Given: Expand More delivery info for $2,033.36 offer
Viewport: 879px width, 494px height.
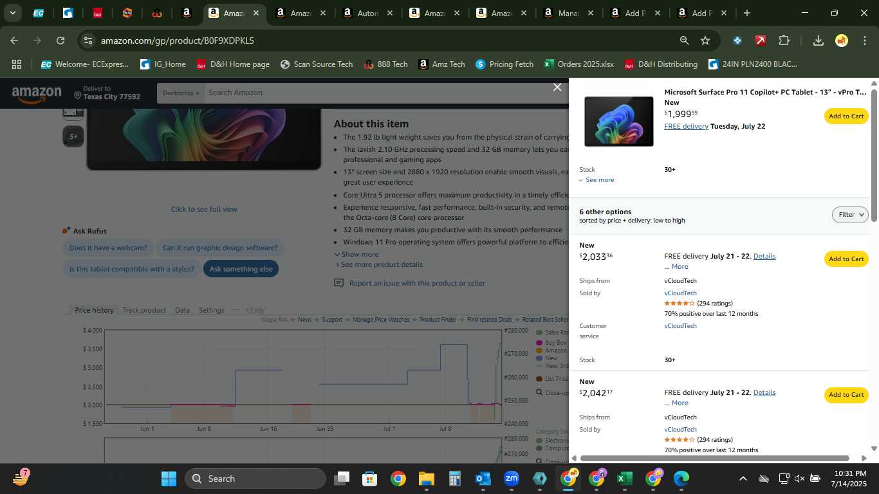Looking at the screenshot, I should (x=680, y=266).
